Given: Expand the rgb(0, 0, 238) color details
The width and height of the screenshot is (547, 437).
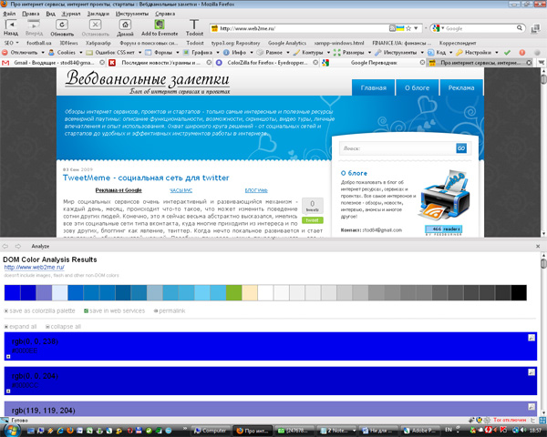Looking at the screenshot, I should pyautogui.click(x=8, y=357).
